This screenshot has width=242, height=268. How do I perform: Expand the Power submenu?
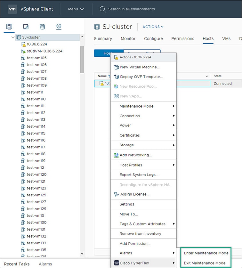pyautogui.click(x=143, y=125)
